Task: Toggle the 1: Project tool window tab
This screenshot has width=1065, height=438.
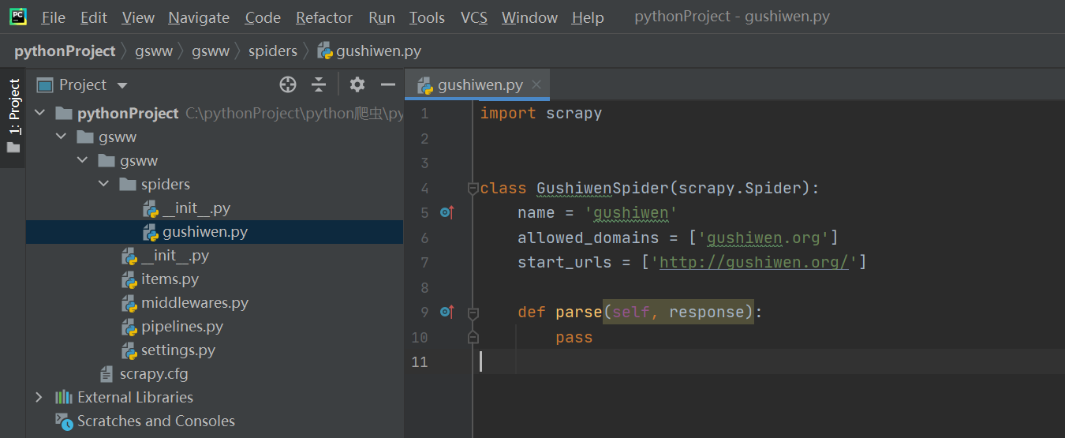Action: click(x=14, y=117)
